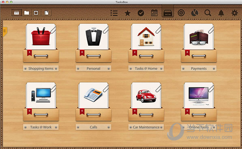Switch to the folder view button
Screen dimensions: 242x149
click(26, 13)
